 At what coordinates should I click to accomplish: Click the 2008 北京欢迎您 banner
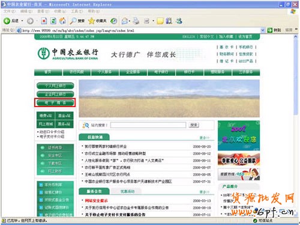point(239,135)
